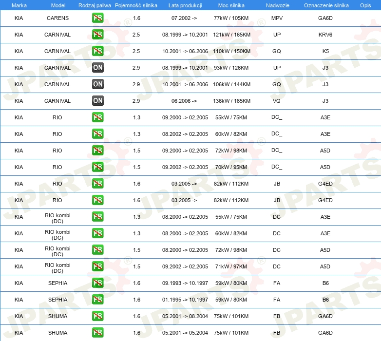Screen dimensions: 381x341
Task: Click engine code GA6D in CARENS row
Action: tap(325, 18)
